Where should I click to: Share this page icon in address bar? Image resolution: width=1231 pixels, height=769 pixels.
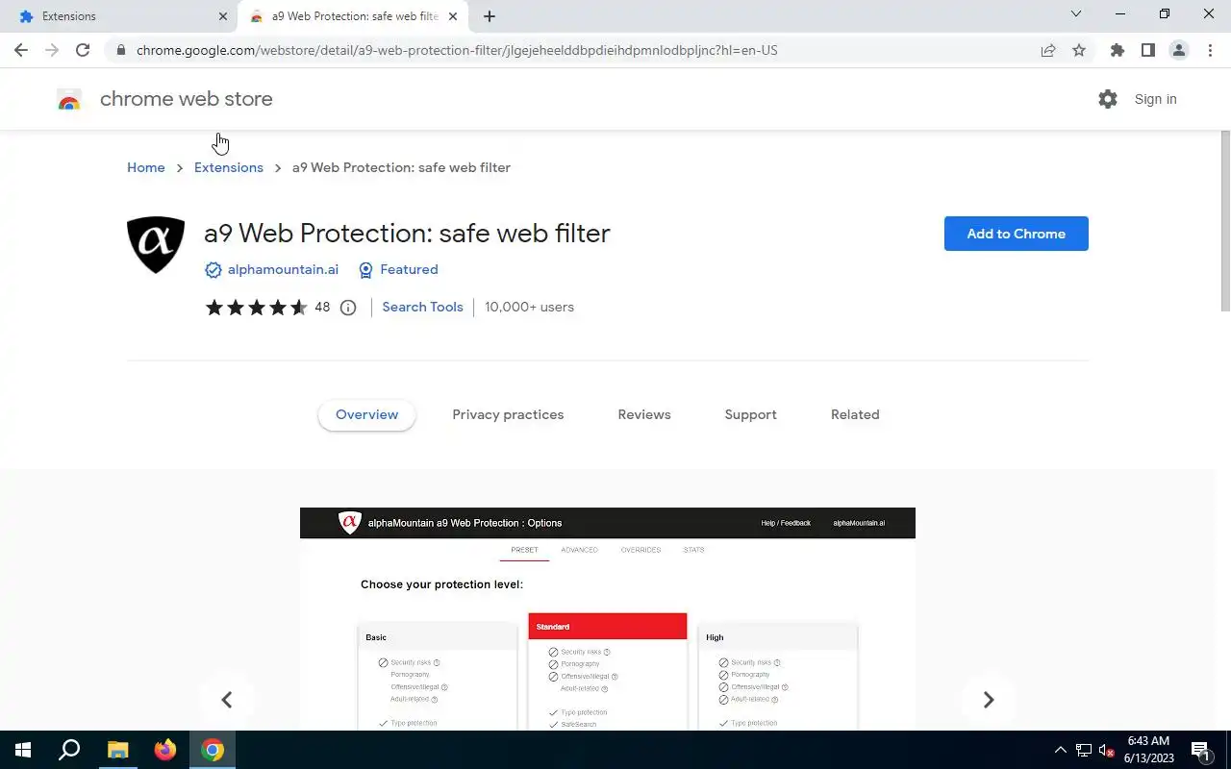pos(1048,50)
